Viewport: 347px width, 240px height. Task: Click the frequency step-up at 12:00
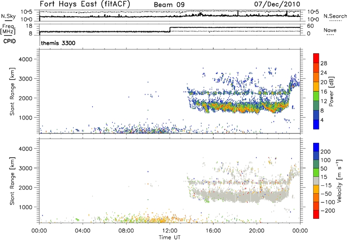[170, 29]
